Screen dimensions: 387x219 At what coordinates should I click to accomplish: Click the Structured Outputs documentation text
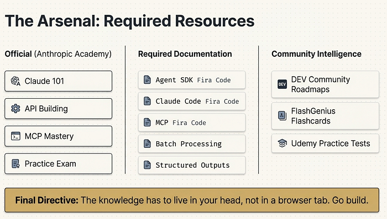[192, 165]
